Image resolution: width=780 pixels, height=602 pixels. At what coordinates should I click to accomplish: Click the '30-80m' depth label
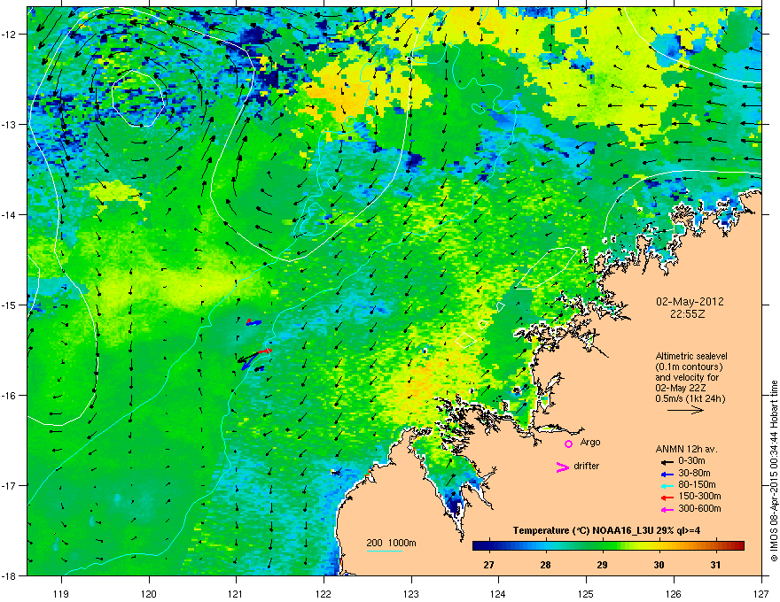(x=694, y=473)
